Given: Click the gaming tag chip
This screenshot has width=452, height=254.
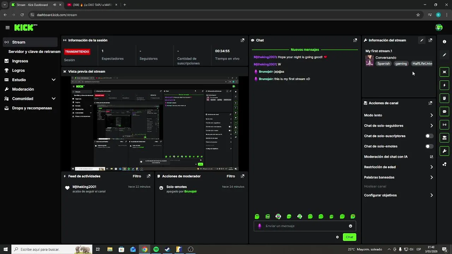Looking at the screenshot, I should (x=401, y=64).
